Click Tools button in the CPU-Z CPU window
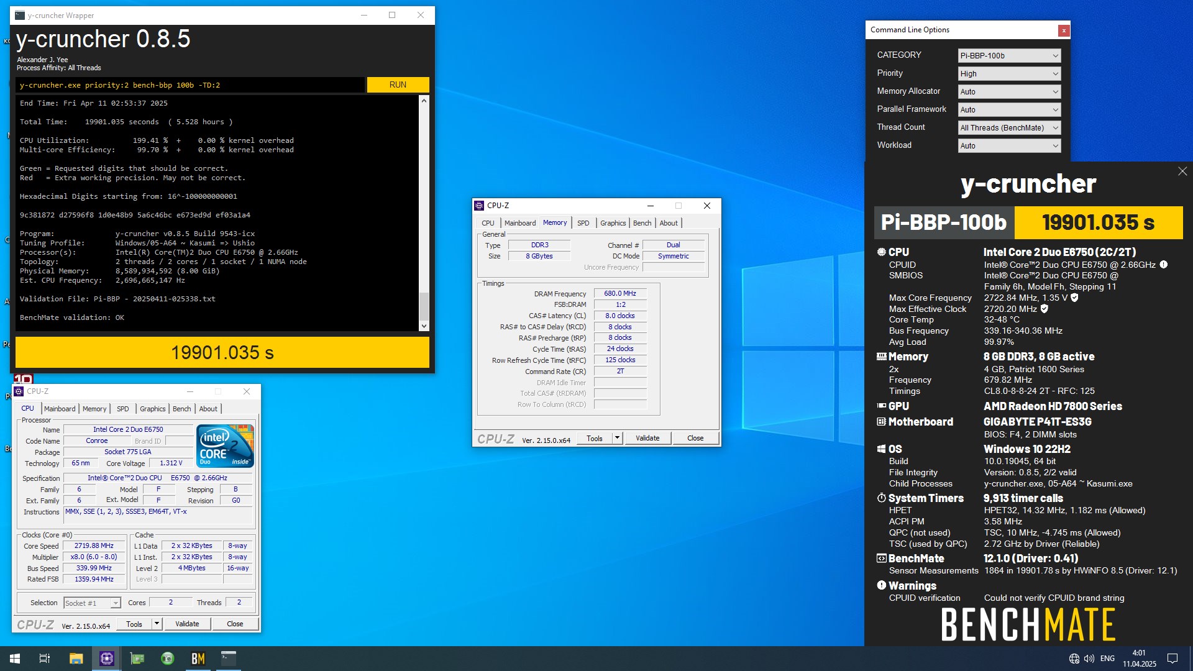The height and width of the screenshot is (671, 1193). tap(134, 624)
